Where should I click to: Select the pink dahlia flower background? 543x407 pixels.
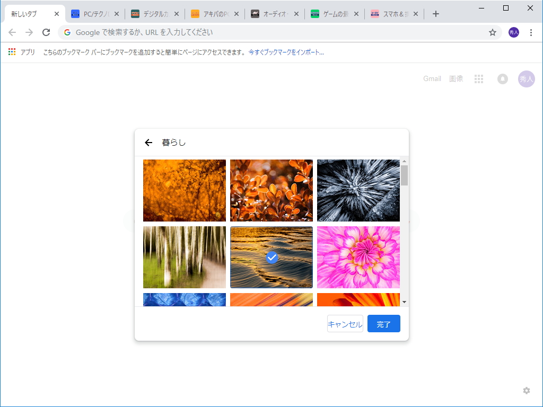[x=358, y=257]
